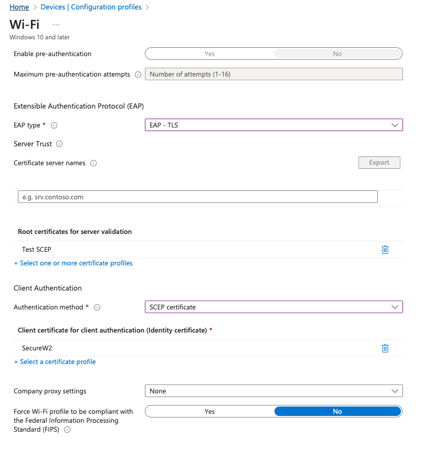
Task: Set FIPS compliance to Yes
Action: pos(210,411)
